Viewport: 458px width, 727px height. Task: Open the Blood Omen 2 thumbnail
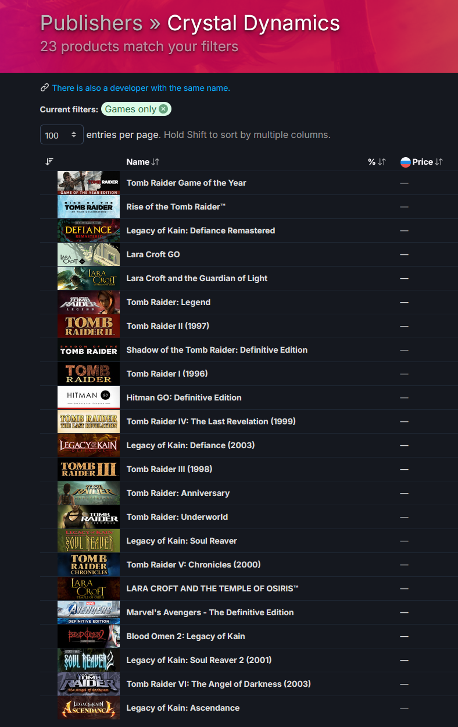(x=88, y=636)
